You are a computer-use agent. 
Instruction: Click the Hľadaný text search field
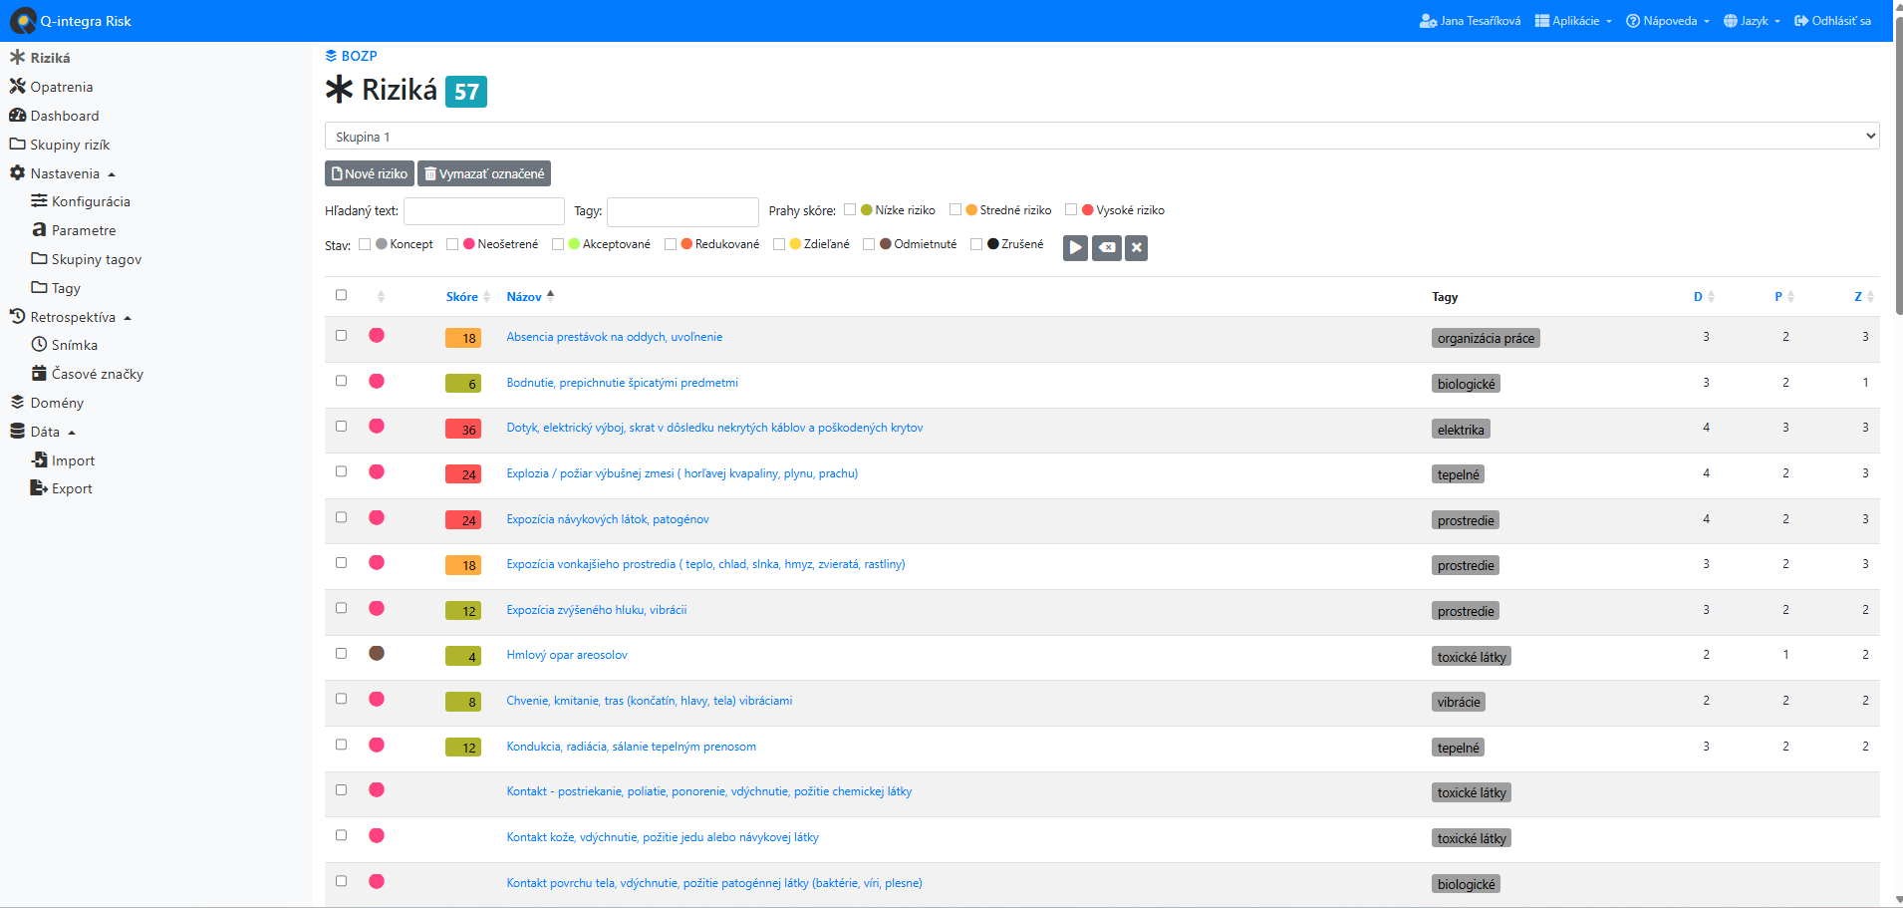[x=483, y=211]
